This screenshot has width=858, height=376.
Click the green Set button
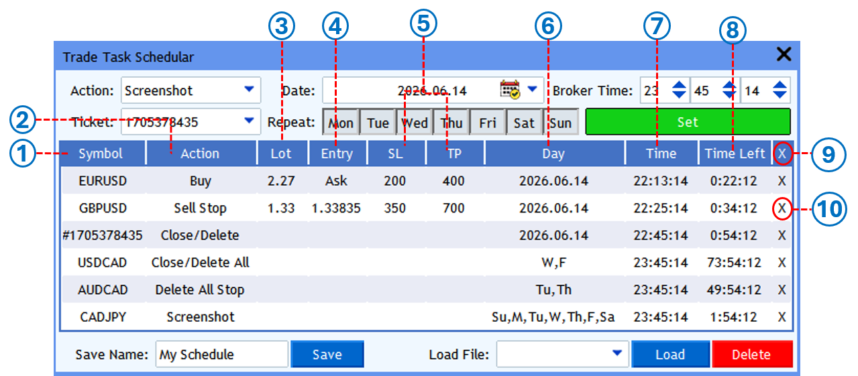pyautogui.click(x=688, y=122)
